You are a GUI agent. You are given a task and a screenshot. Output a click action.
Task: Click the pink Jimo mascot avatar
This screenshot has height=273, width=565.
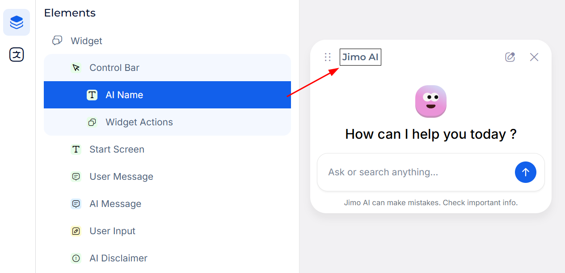(430, 101)
